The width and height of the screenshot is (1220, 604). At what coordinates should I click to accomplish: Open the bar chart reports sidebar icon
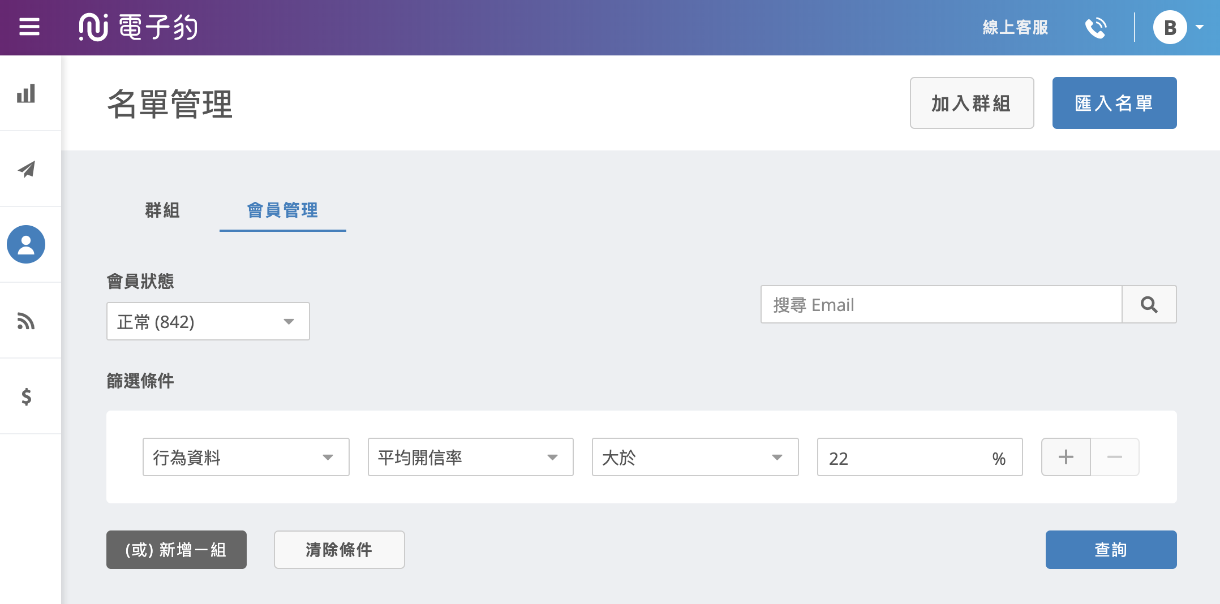[x=26, y=93]
